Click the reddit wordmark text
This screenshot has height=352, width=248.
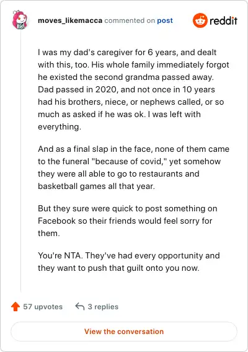point(224,20)
